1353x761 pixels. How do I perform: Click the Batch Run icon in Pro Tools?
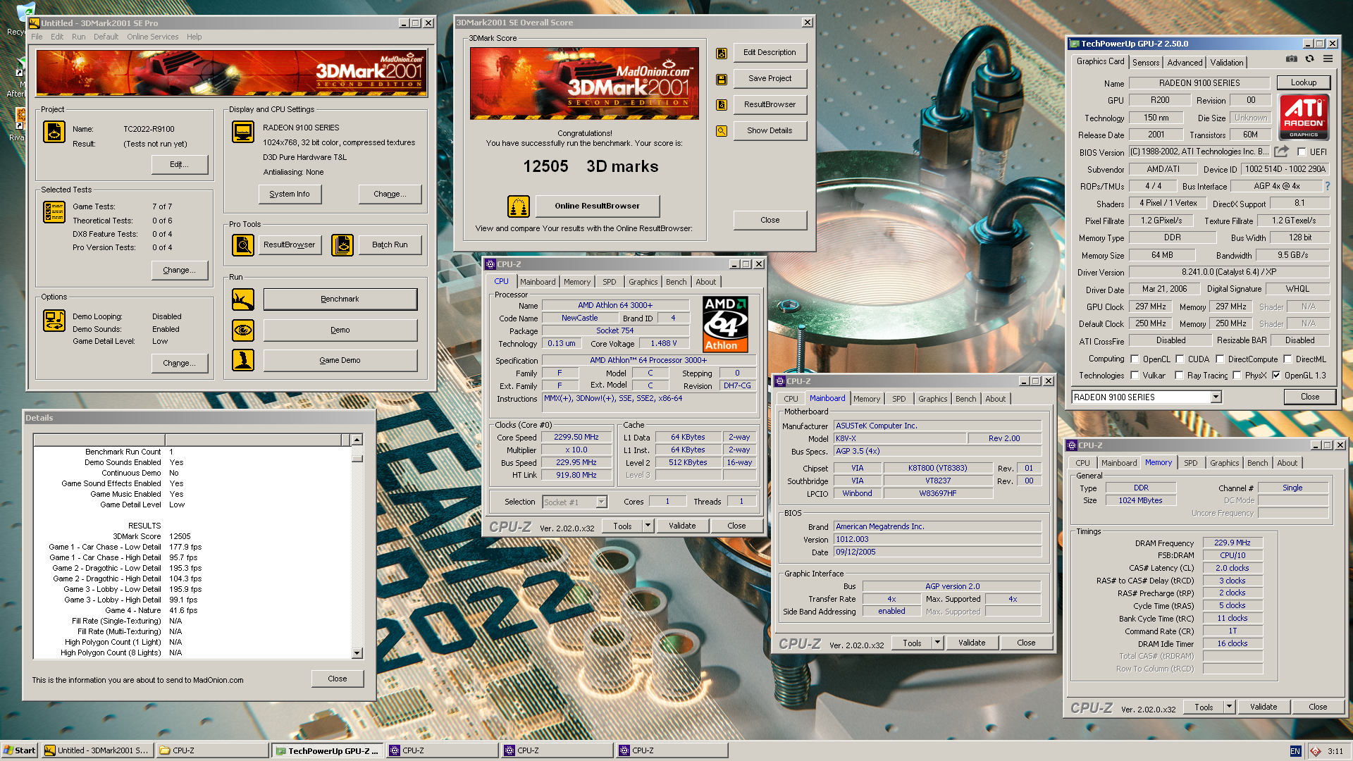pyautogui.click(x=342, y=245)
